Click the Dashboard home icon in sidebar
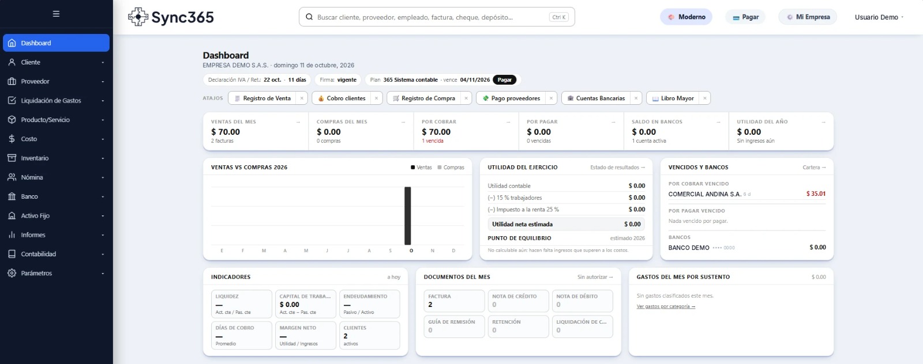The width and height of the screenshot is (923, 364). click(x=12, y=43)
